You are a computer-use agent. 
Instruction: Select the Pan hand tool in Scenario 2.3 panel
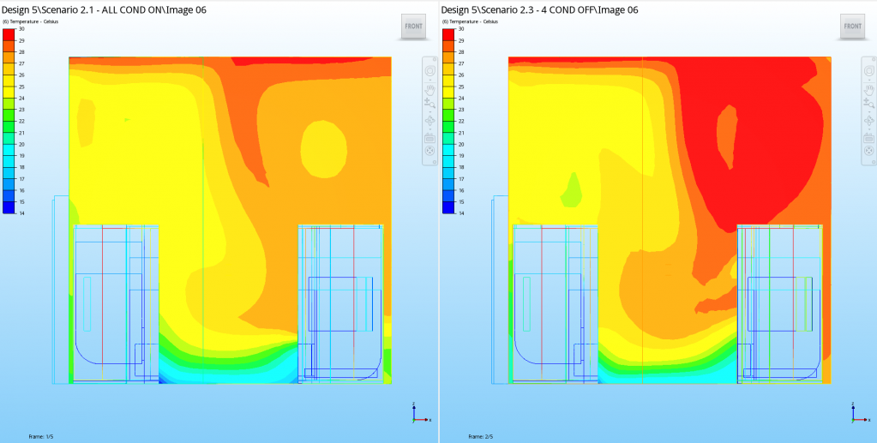pyautogui.click(x=868, y=91)
